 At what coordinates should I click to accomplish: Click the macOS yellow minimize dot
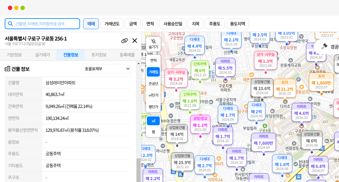point(16,8)
